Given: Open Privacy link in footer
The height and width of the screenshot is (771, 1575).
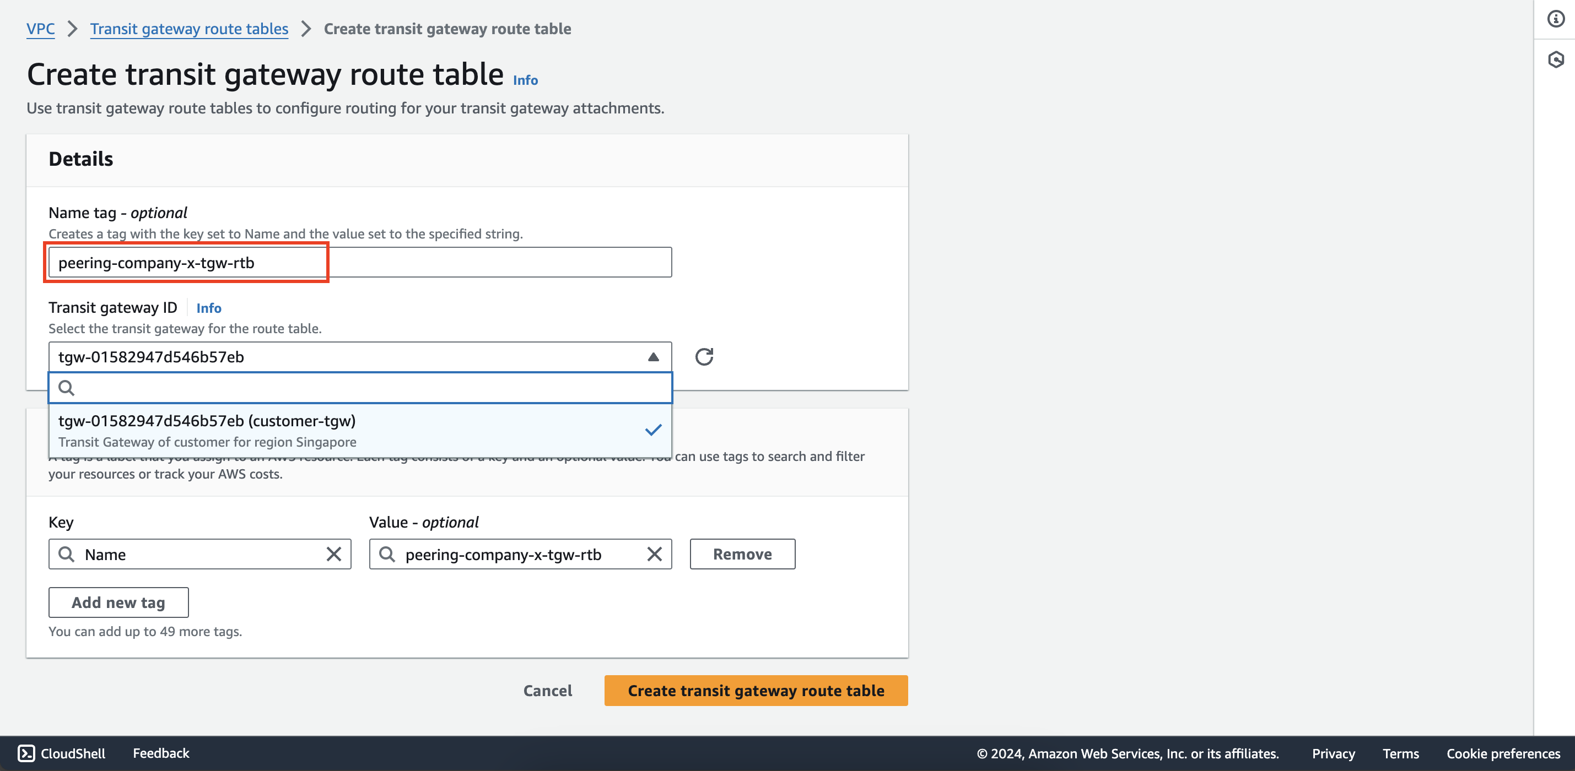Looking at the screenshot, I should pos(1333,753).
